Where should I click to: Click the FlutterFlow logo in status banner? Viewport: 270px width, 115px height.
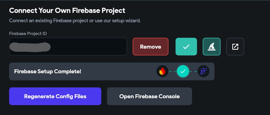pyautogui.click(x=204, y=71)
